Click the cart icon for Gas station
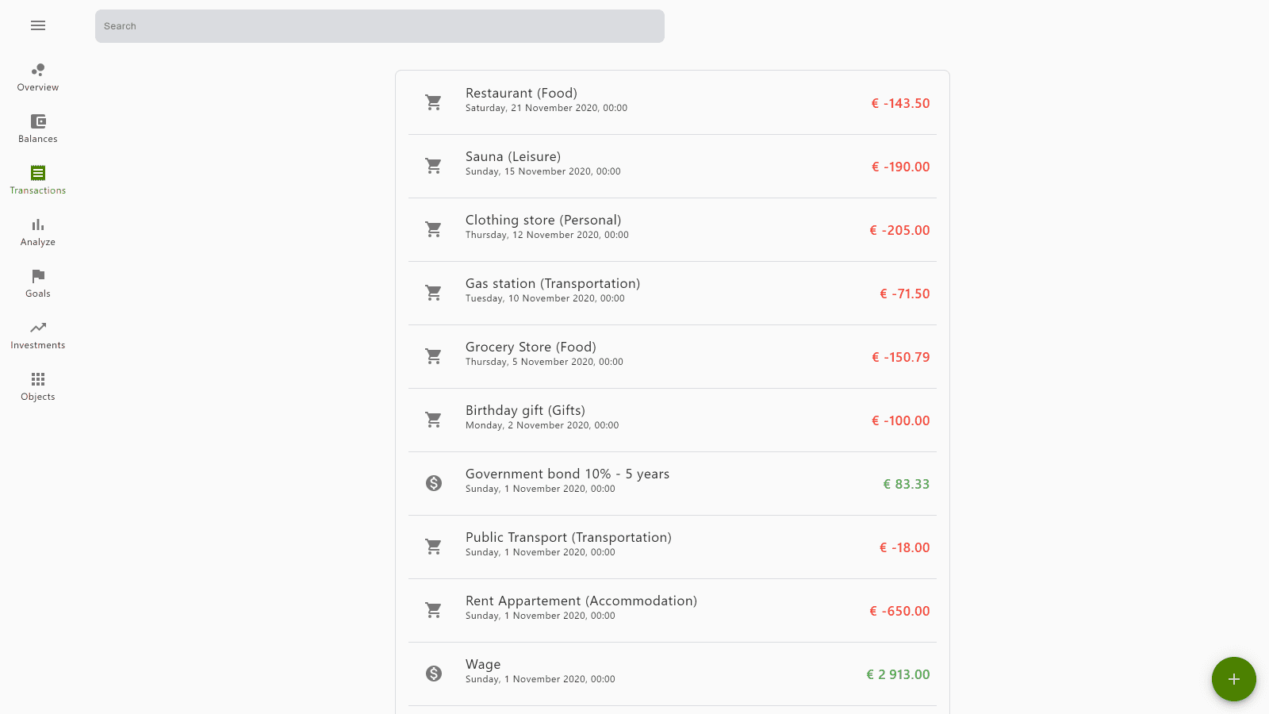The width and height of the screenshot is (1269, 714). click(x=434, y=293)
